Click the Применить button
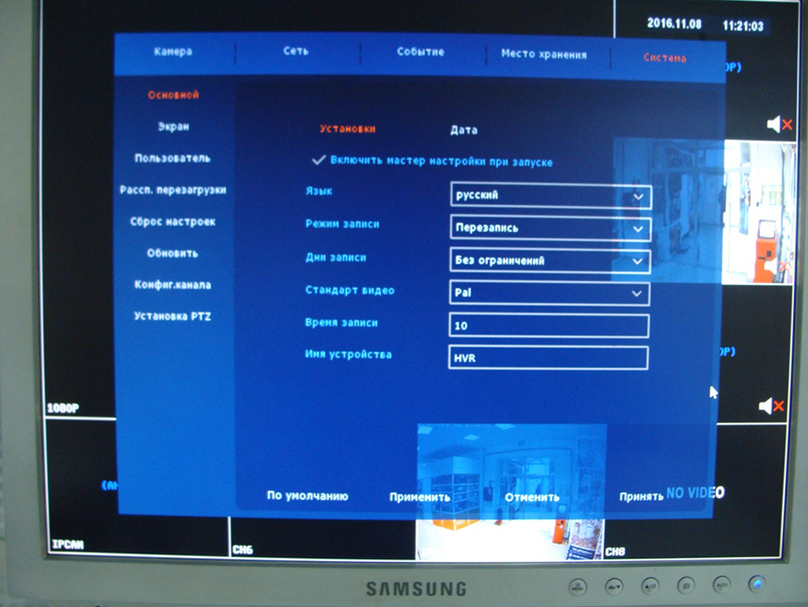Viewport: 808px width, 607px height. pos(420,497)
